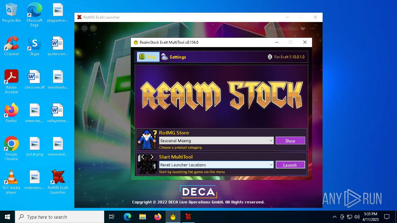The width and height of the screenshot is (397, 223).
Task: Select the Microsoft Edge desktop shortcut
Action: pos(34,15)
